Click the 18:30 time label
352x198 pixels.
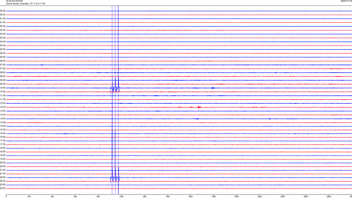coord(3,152)
